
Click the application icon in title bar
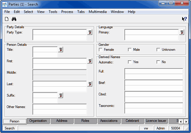4,4
